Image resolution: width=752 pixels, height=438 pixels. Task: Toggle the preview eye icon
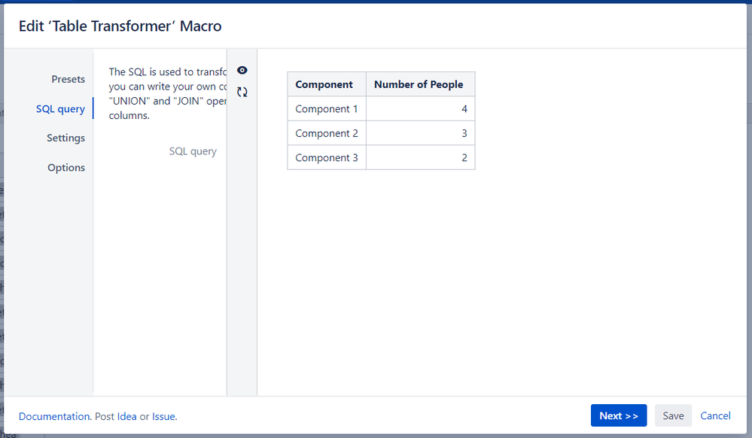242,71
